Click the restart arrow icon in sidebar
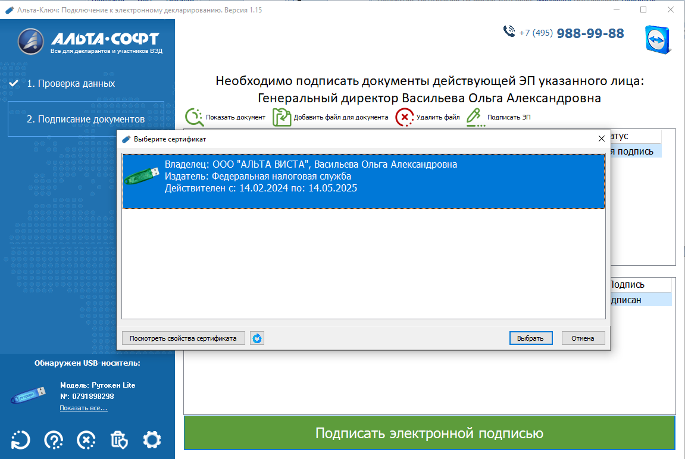Screen dimensions: 685x459 click(x=20, y=440)
